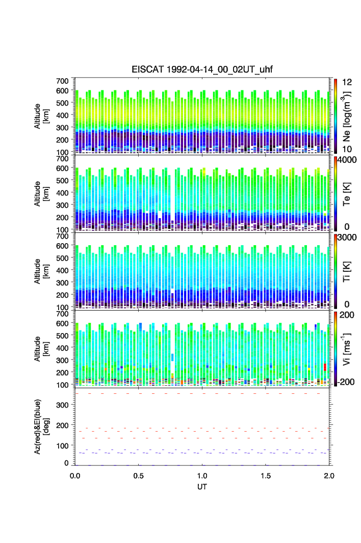Click the 4000 value on Te colorbar
The image size is (361, 543).
tap(347, 160)
